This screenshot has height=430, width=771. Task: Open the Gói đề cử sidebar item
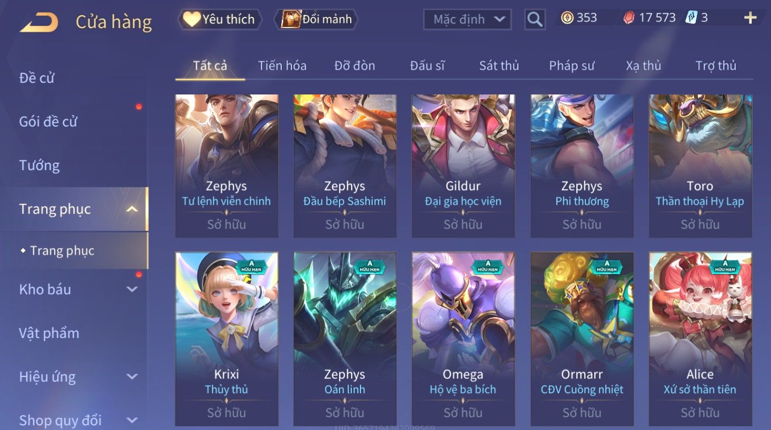point(48,122)
